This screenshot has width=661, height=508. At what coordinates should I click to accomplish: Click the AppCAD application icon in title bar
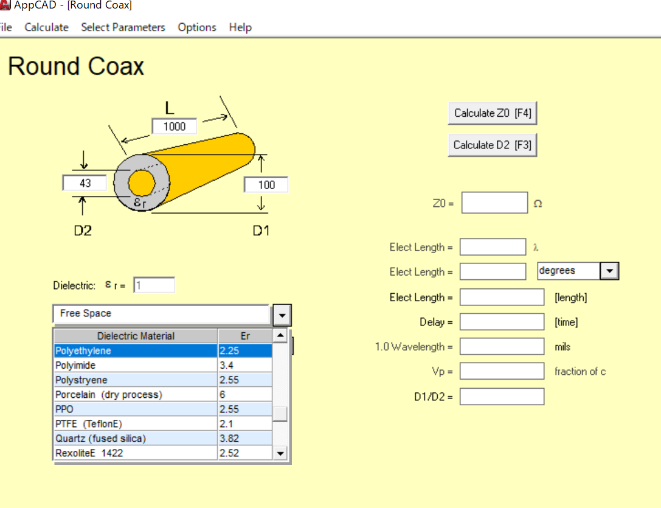pos(5,5)
